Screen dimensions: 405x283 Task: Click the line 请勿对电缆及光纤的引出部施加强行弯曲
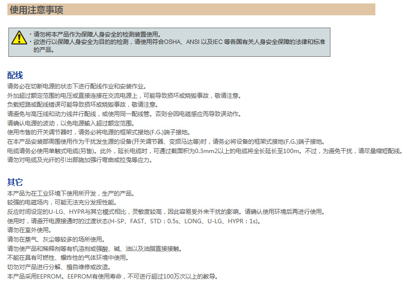(x=81, y=160)
